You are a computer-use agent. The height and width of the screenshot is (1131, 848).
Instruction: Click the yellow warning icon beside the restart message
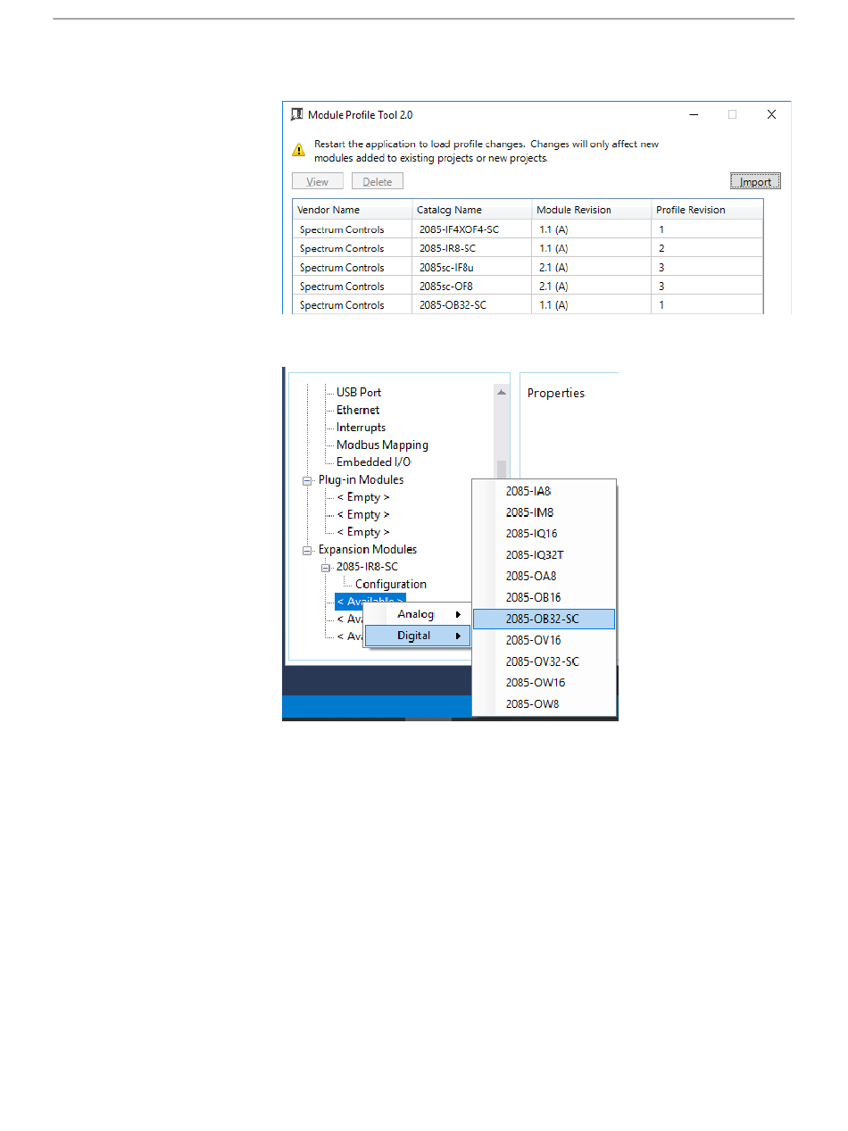299,150
